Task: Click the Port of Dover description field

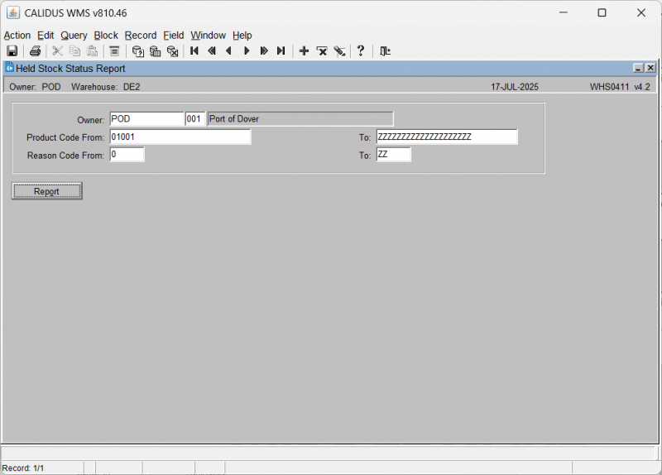Action: pos(300,119)
